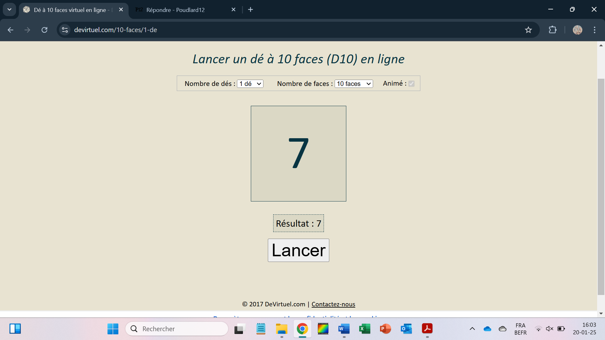Open the user profile avatar
The width and height of the screenshot is (605, 340).
(x=577, y=30)
